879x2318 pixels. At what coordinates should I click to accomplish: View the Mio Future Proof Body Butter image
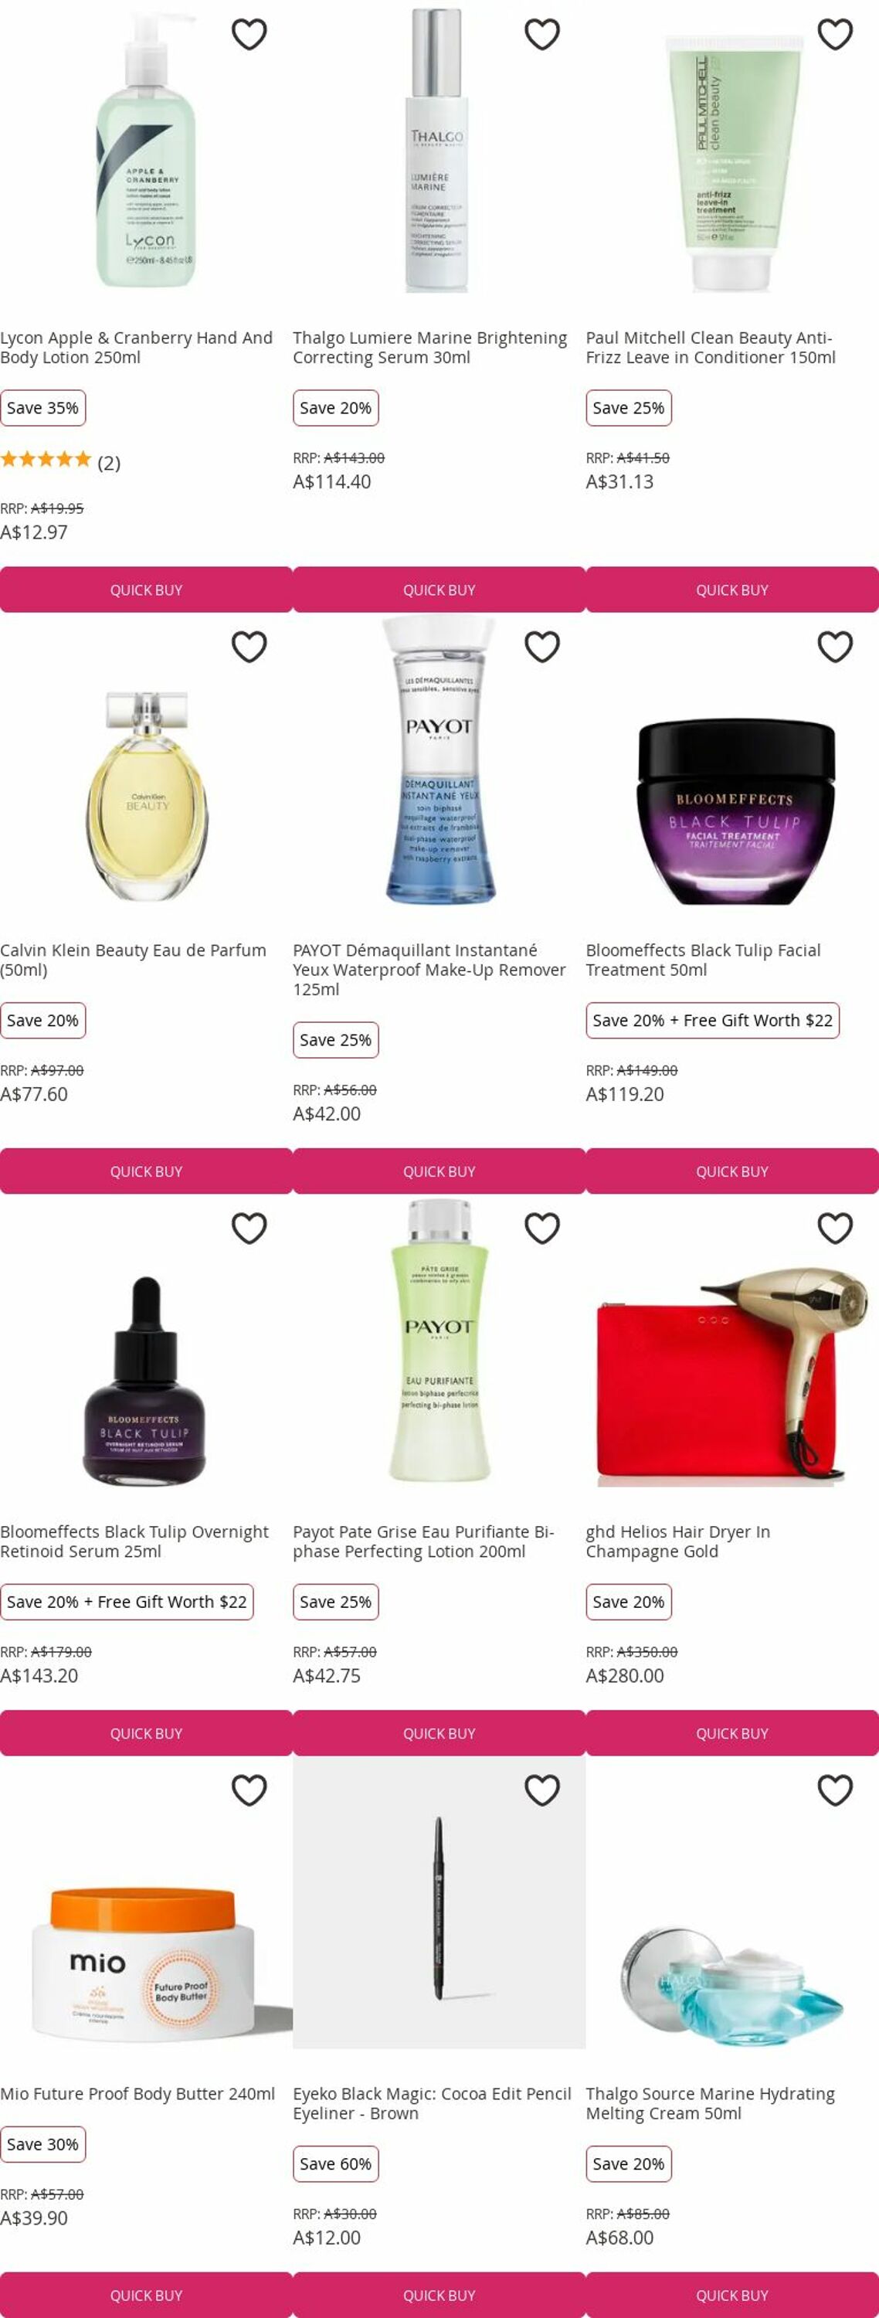pos(146,1903)
